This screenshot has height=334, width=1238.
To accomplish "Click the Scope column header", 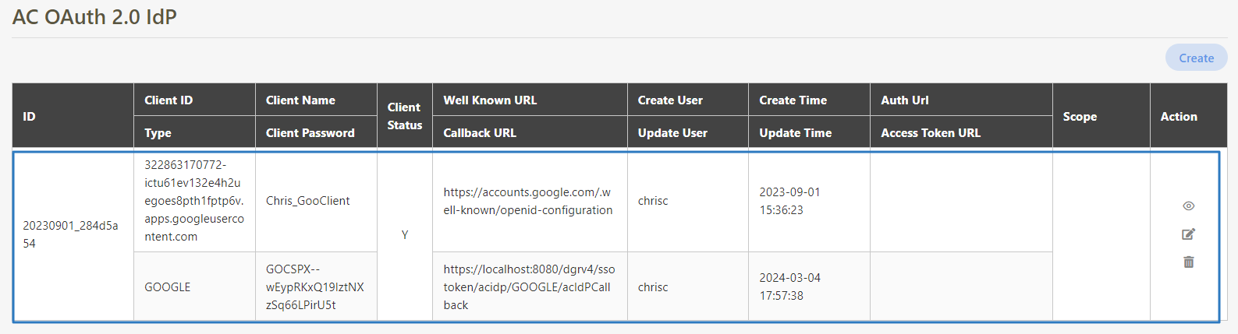I will pos(1080,117).
